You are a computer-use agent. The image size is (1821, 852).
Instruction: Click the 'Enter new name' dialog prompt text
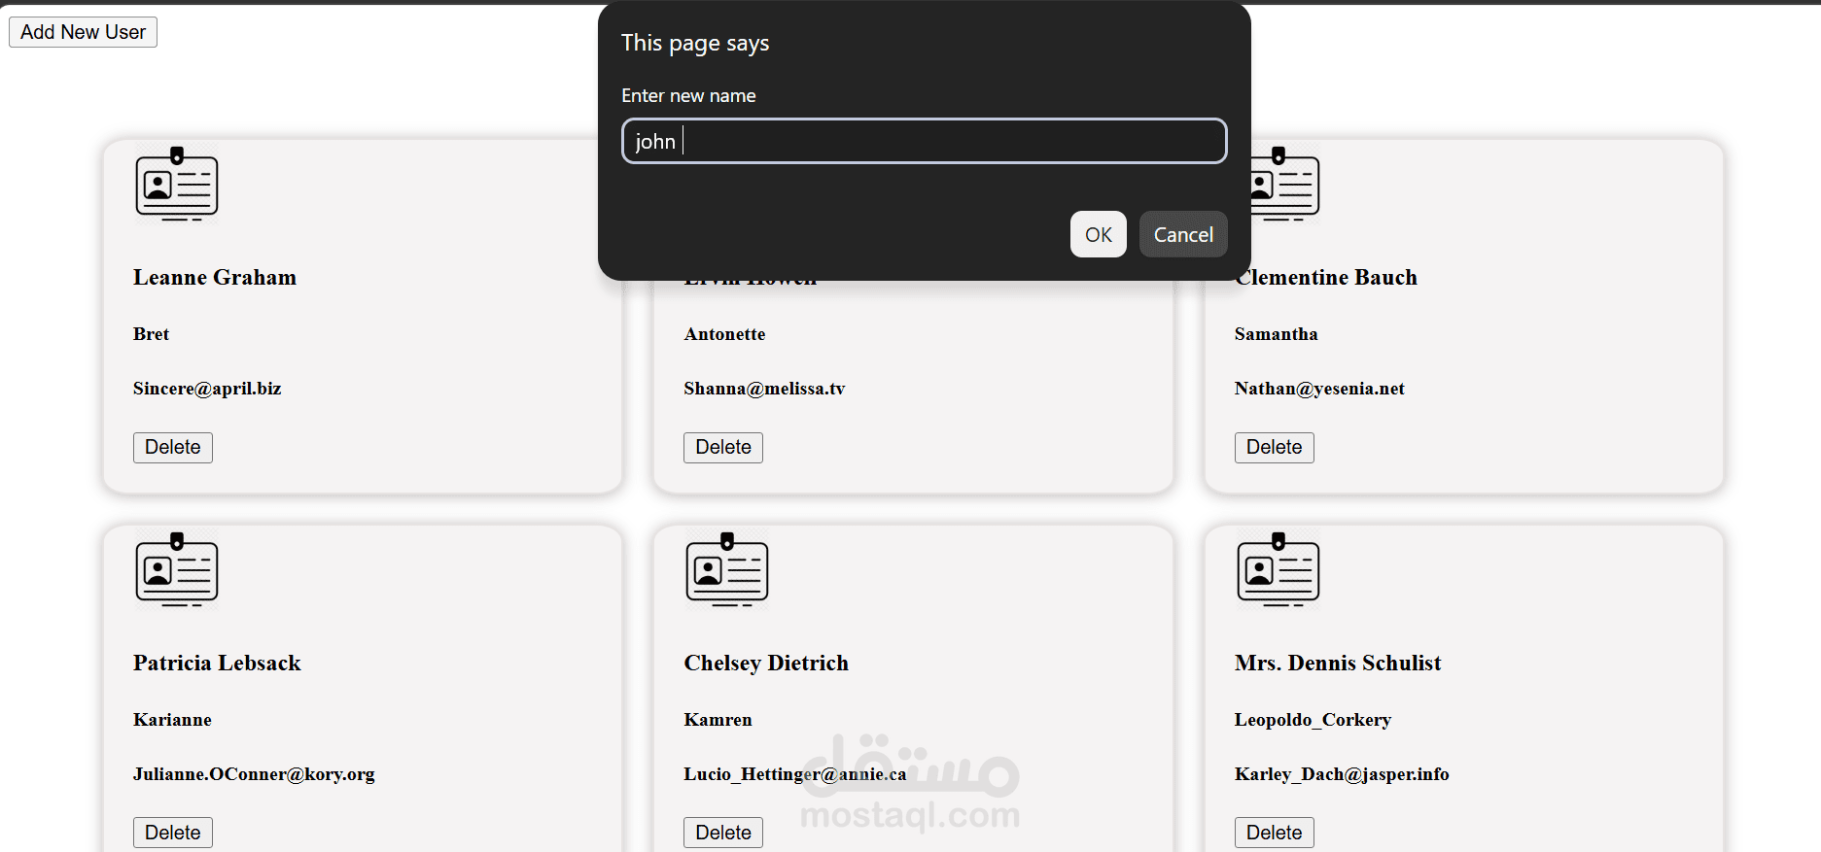pos(688,95)
